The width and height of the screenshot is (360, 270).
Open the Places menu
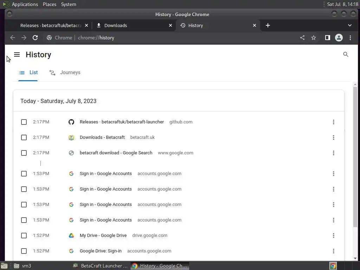(x=49, y=4)
